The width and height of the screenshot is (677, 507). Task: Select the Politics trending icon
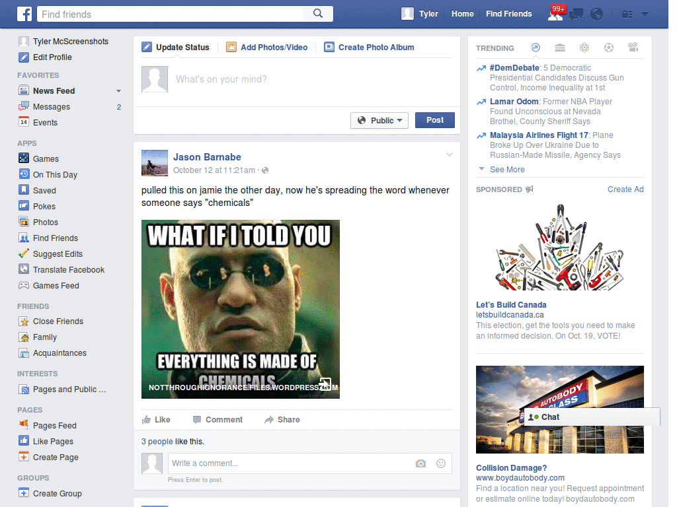560,48
